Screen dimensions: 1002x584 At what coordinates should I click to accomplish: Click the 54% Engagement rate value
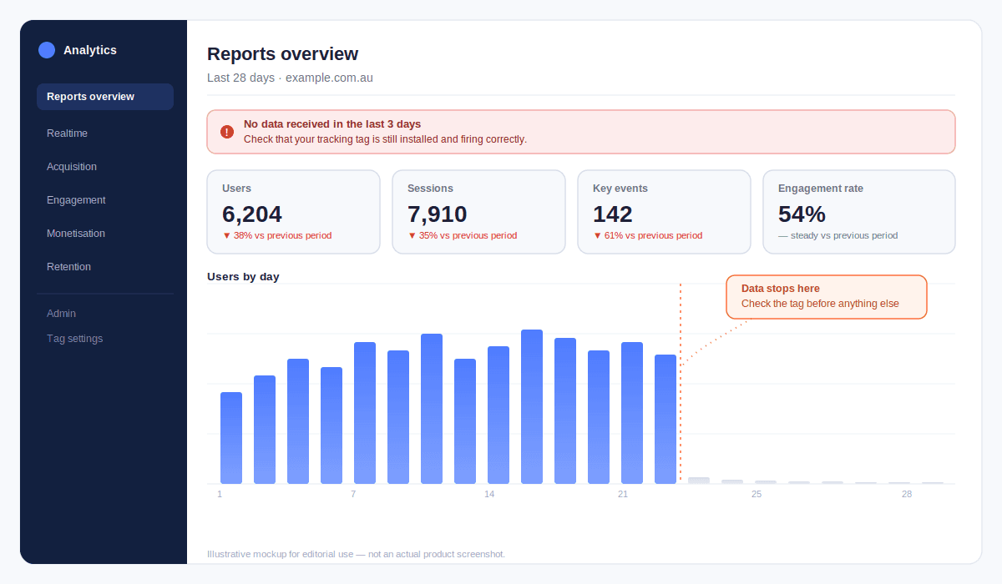coord(802,214)
